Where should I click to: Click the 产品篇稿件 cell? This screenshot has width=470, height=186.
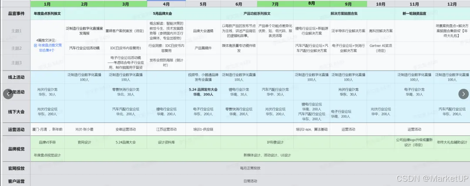(x=203, y=48)
